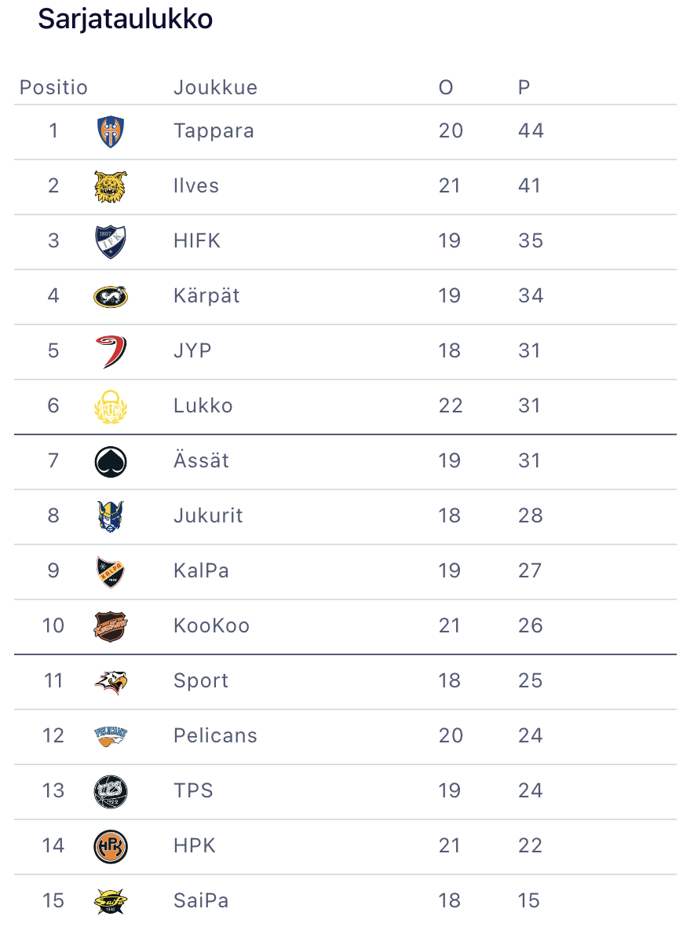This screenshot has width=683, height=927.
Task: Click the TPS round logo
Action: 110,791
